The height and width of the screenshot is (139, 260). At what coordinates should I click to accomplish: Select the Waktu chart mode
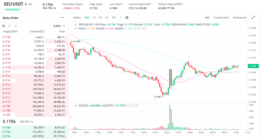click(77, 18)
